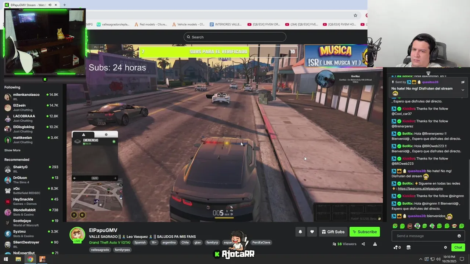
Task: Click the channel points icon showing 0
Action: 397,247
